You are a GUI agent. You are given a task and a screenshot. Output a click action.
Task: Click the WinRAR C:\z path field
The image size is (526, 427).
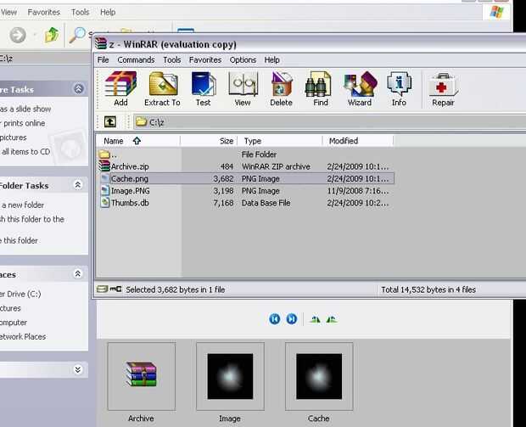pyautogui.click(x=329, y=122)
